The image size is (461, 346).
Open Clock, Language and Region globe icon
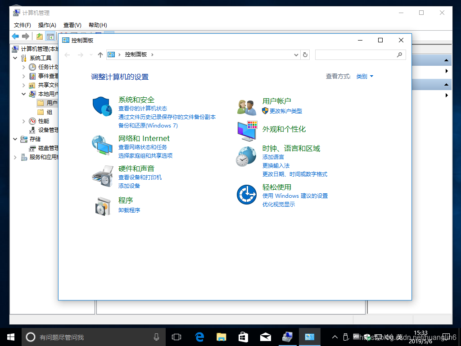tap(246, 156)
